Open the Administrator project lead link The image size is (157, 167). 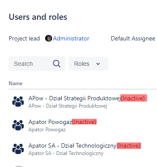[71, 38]
